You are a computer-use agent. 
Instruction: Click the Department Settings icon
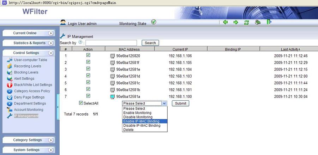click(x=10, y=103)
